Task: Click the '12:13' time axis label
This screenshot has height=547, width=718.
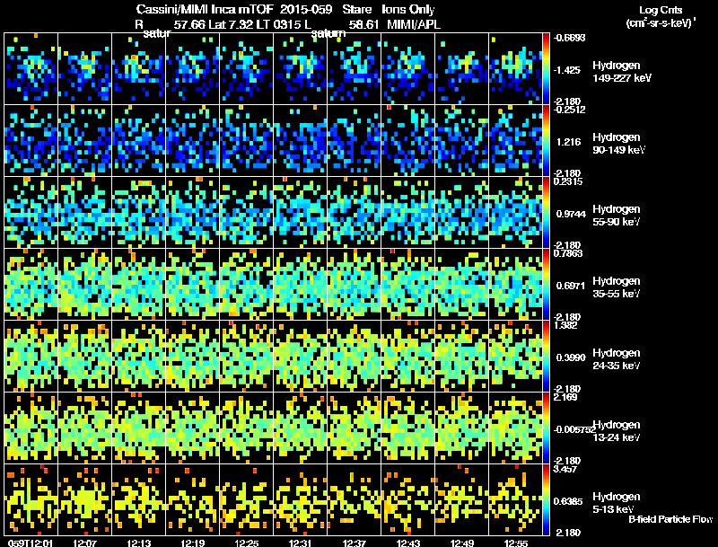Action: coord(139,543)
